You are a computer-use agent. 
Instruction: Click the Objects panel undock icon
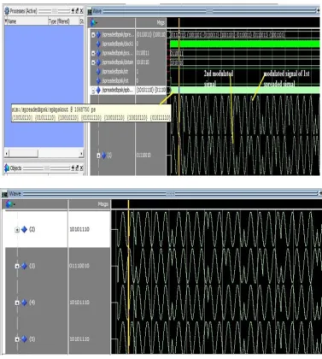point(77,168)
